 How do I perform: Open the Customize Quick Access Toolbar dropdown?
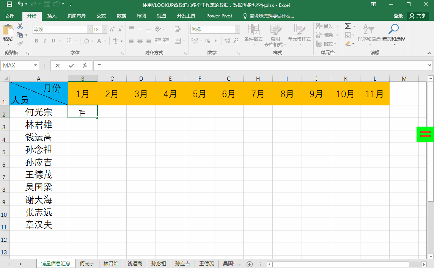coord(71,5)
